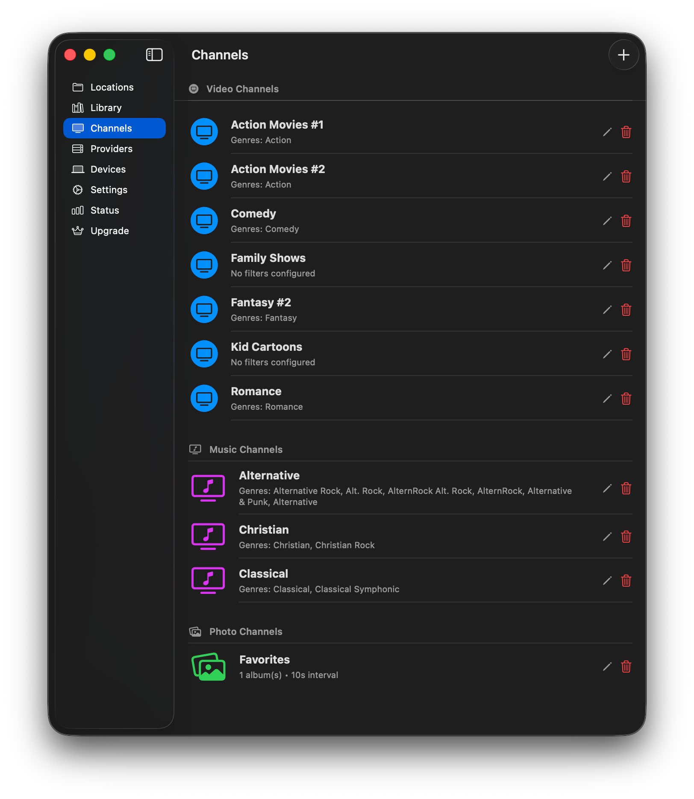Select Devices in the sidebar
694x799 pixels.
[x=108, y=169]
